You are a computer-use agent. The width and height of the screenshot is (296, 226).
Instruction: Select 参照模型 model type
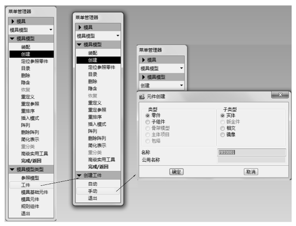30,178
